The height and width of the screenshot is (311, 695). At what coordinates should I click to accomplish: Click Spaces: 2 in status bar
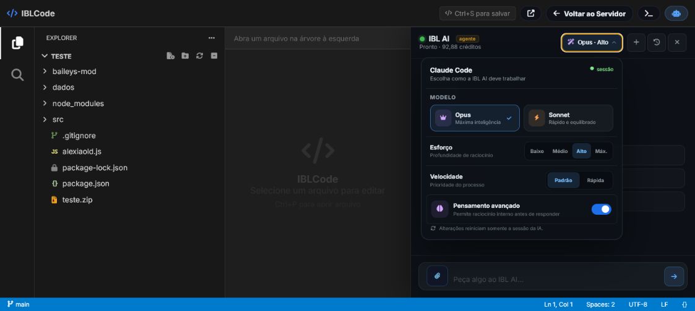[x=600, y=304]
